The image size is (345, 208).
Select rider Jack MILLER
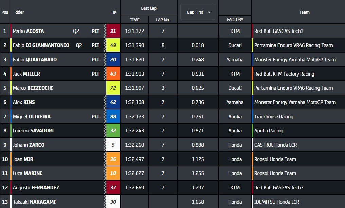pyautogui.click(x=26, y=74)
